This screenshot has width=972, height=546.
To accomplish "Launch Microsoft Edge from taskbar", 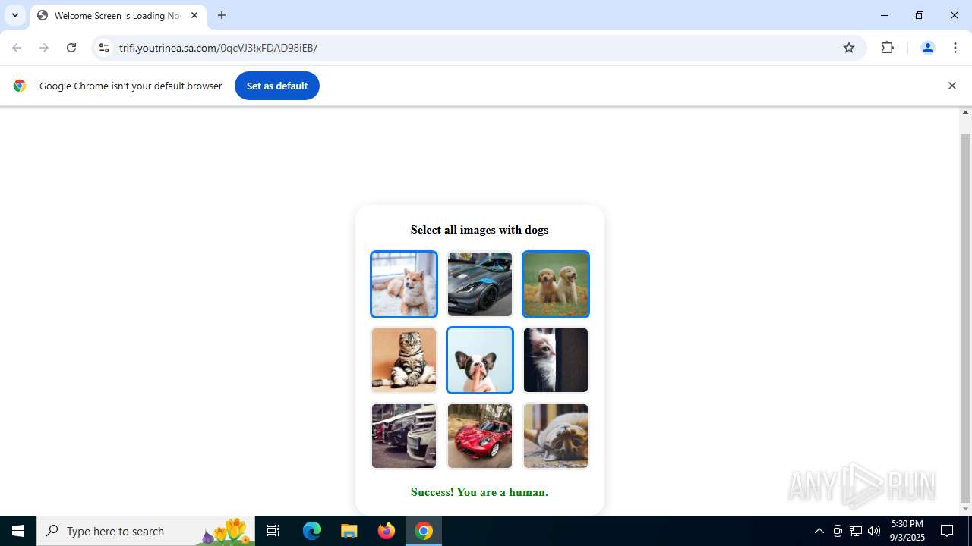I will click(x=312, y=531).
